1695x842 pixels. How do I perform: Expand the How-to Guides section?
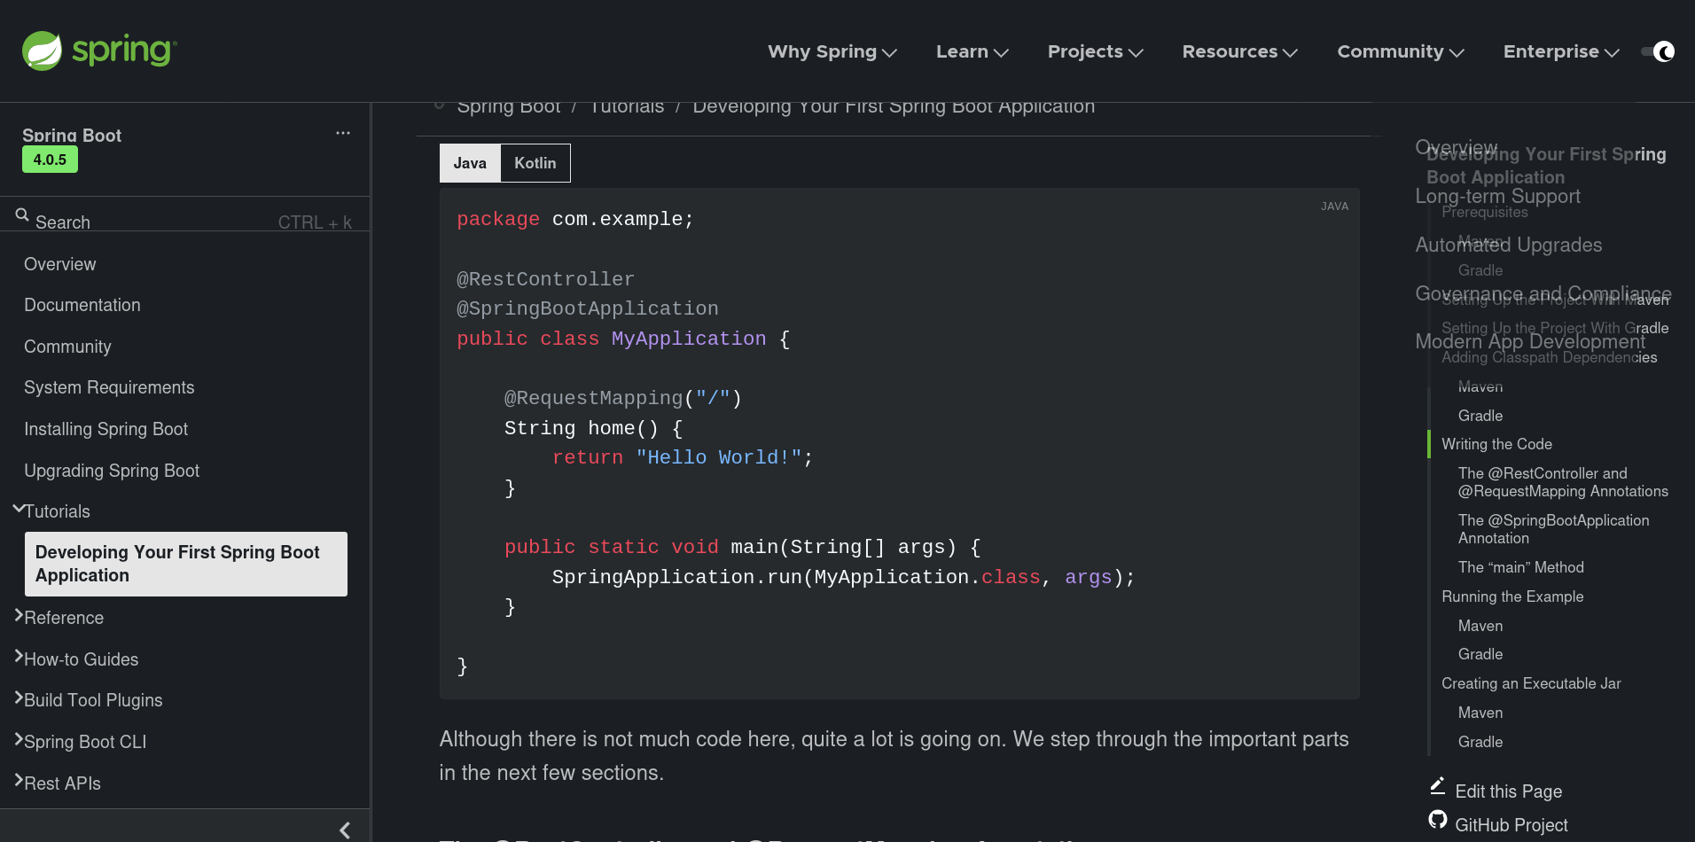[x=19, y=658]
